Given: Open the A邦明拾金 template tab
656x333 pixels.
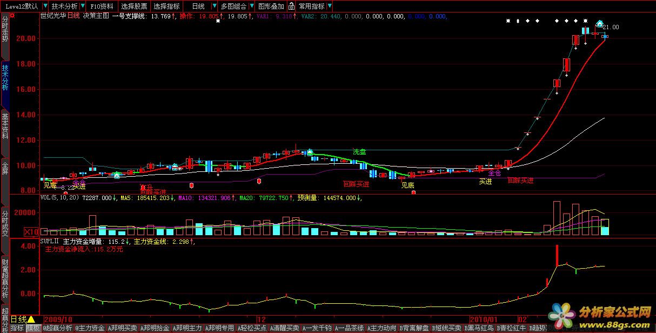Looking at the screenshot, I should [155, 328].
